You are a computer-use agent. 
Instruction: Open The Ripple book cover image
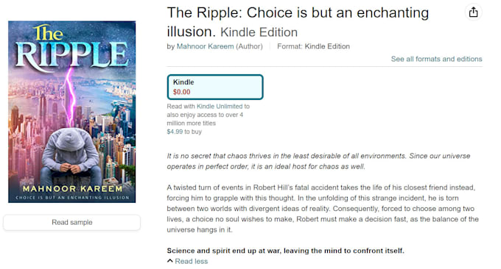pos(72,112)
